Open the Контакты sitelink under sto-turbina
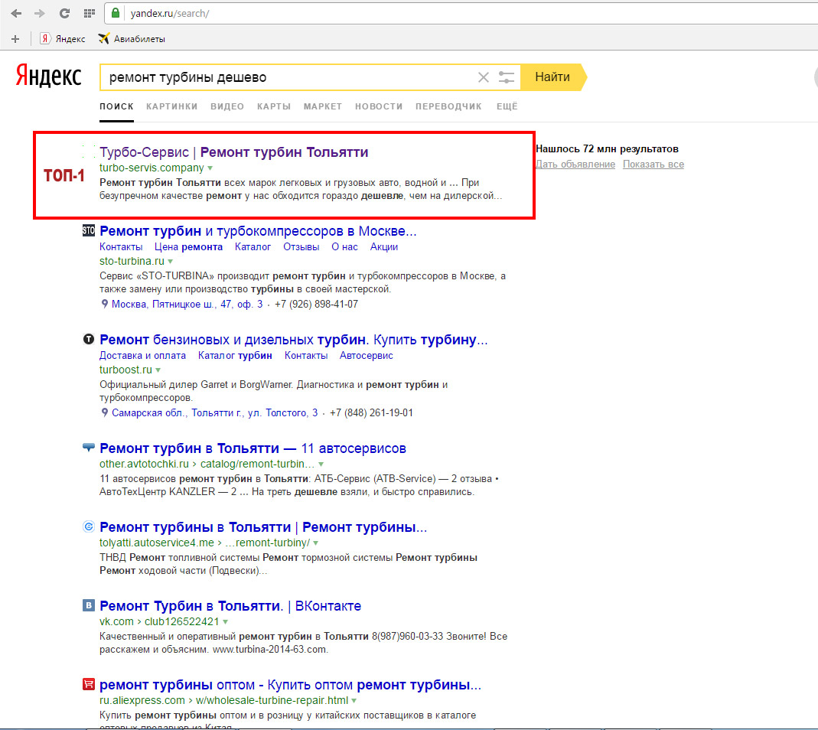 [121, 247]
